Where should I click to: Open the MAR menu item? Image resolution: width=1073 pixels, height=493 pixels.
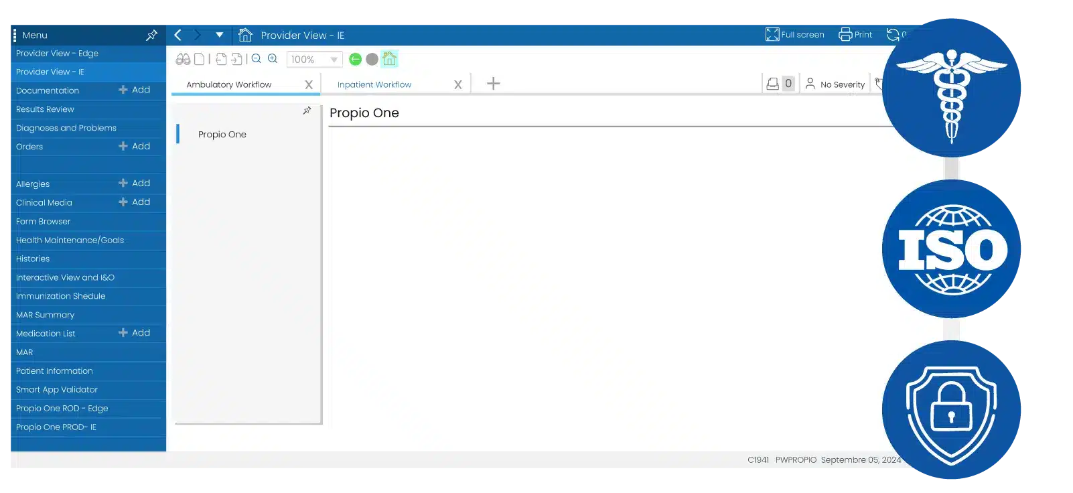[x=88, y=352]
